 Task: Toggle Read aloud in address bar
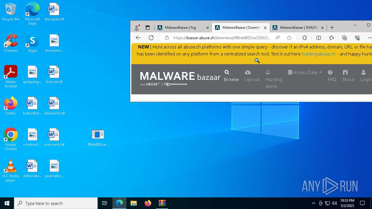click(x=278, y=38)
